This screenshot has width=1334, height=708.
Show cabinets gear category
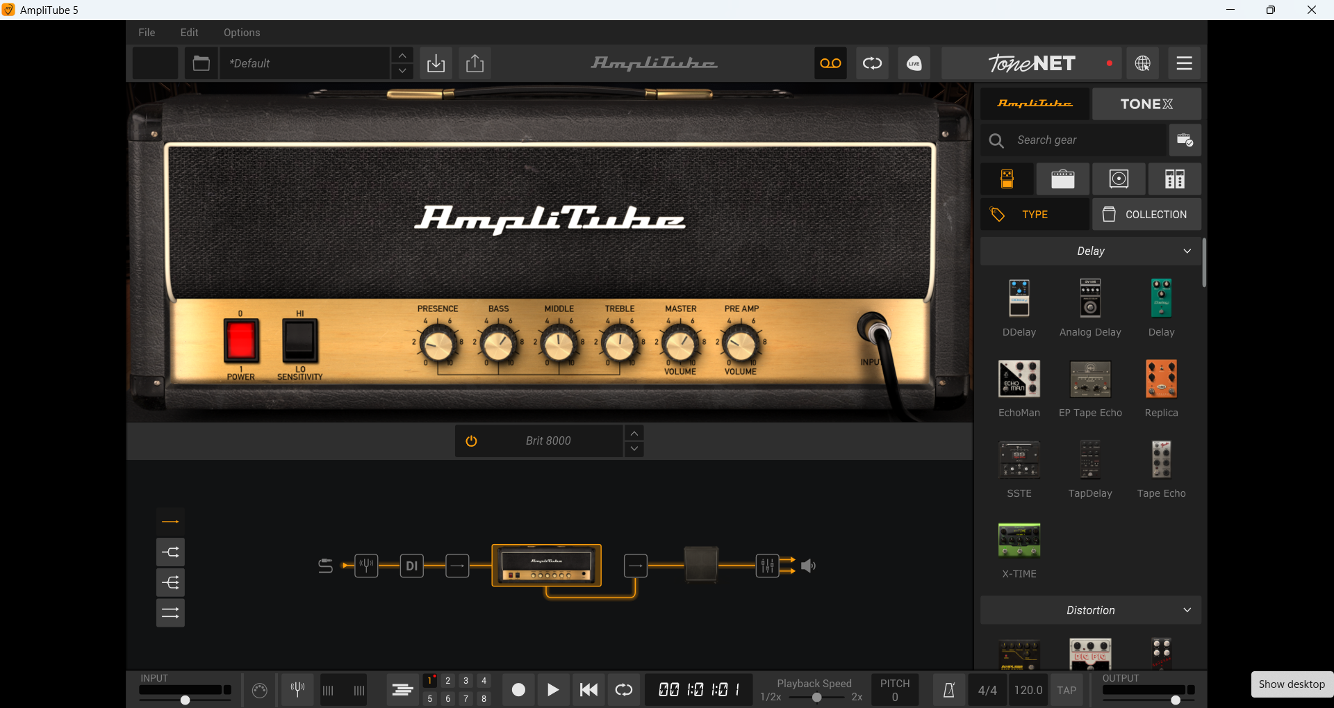[1119, 179]
